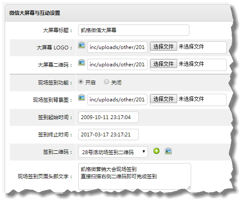This screenshot has width=244, height=204.
Task: Click the green plus icon next to 签到二维码
Action: click(x=156, y=151)
